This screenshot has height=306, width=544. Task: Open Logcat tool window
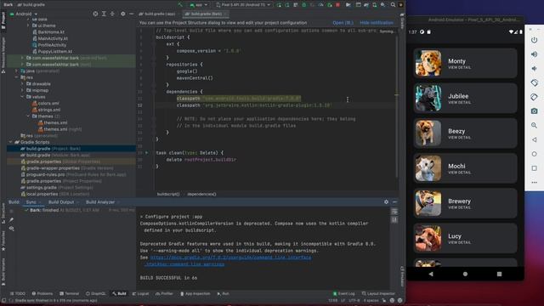click(140, 293)
